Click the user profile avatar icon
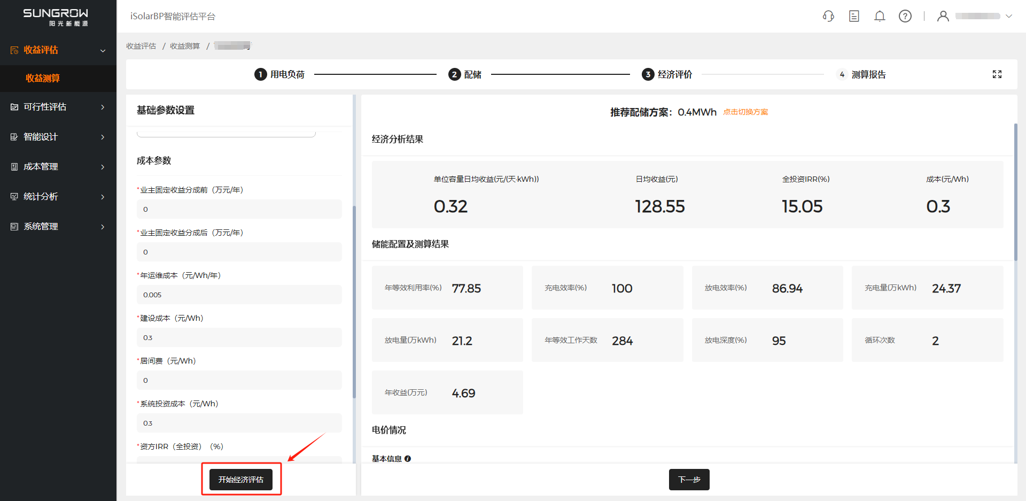 pos(943,16)
